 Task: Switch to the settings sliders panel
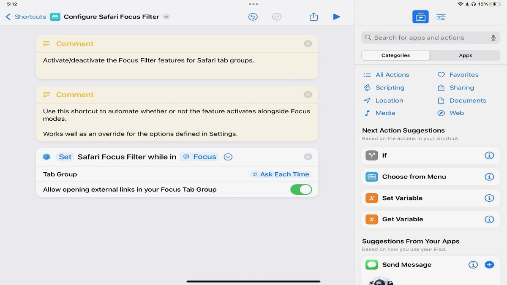coord(441,16)
